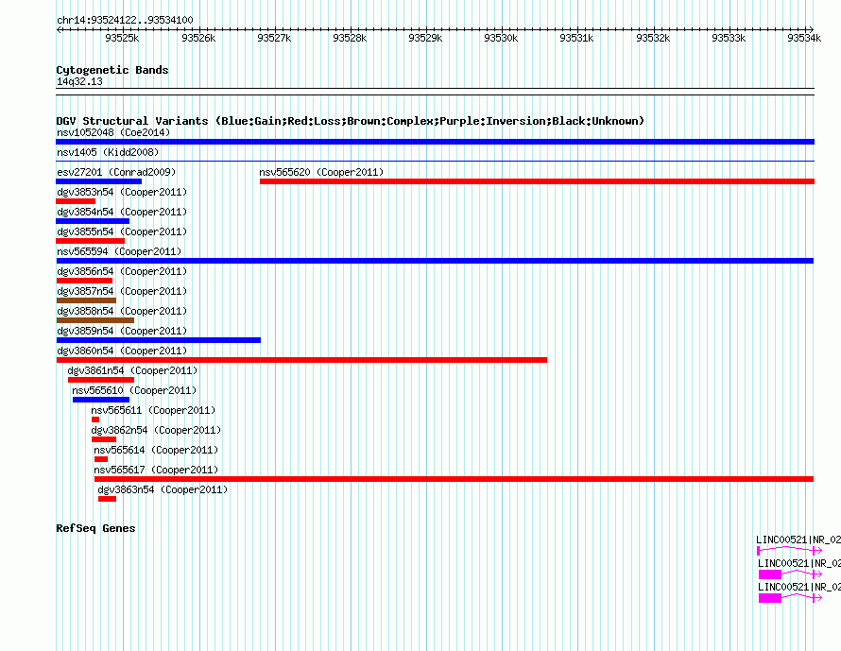Click the 93532k ruler tick
Viewport: 841px width, 651px height.
click(x=653, y=38)
